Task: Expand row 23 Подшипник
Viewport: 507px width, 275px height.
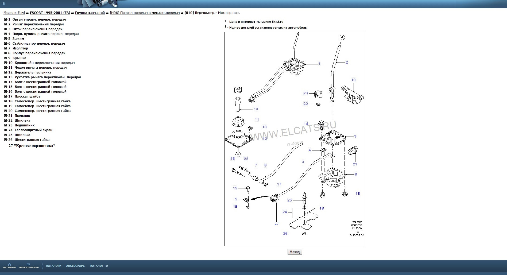Action: coord(5,125)
